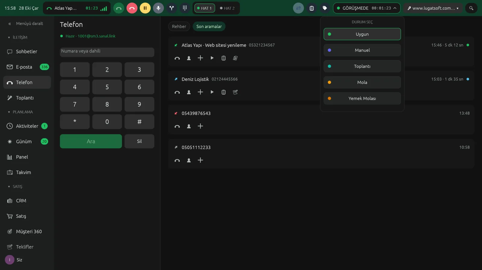Switch to HAT 1 line
The image size is (482, 270).
pyautogui.click(x=205, y=8)
